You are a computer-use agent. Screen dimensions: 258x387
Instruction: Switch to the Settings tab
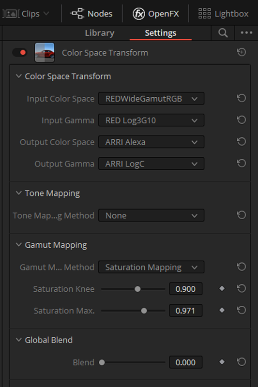[x=161, y=33]
